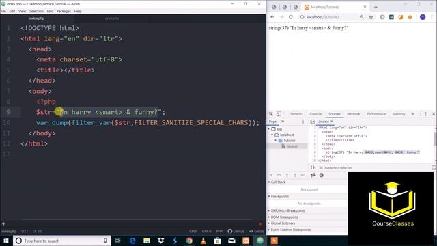The image size is (437, 246).
Task: Collapse the Tutorial folder tree node
Action: 276,141
